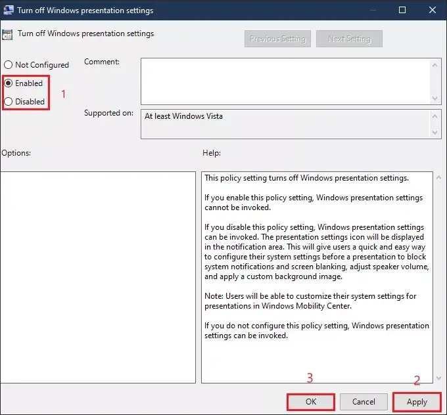Click the Comment box scroll down arrow

(x=435, y=98)
